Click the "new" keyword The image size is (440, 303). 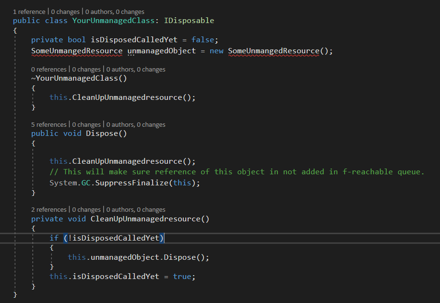coord(216,51)
